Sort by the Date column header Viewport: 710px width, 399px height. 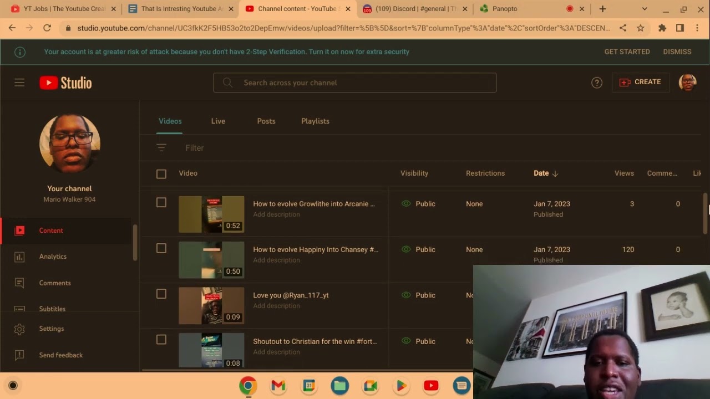click(x=546, y=173)
